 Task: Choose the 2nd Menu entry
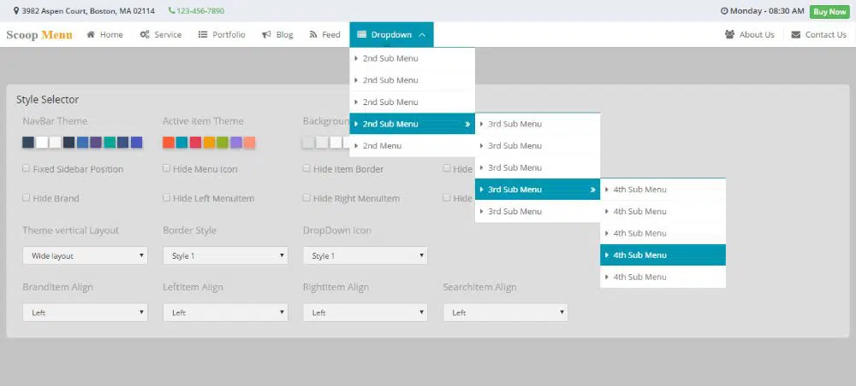(x=412, y=146)
